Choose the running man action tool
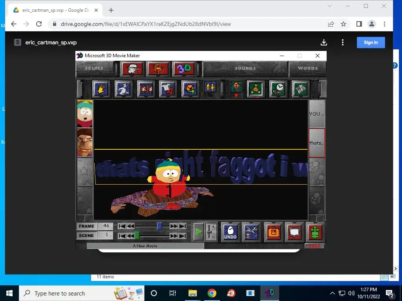402x301 pixels. [x=123, y=89]
